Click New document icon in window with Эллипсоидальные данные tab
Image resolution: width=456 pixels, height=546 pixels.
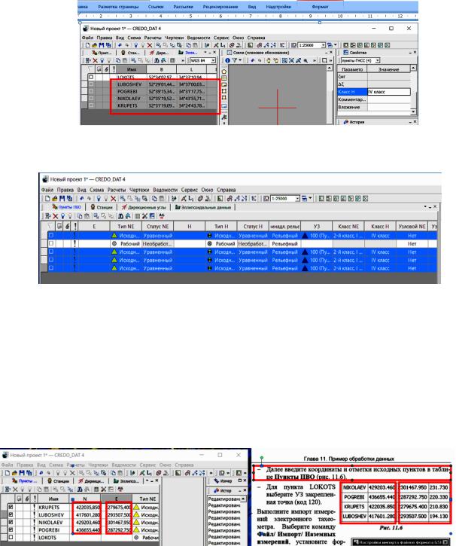tap(47, 199)
